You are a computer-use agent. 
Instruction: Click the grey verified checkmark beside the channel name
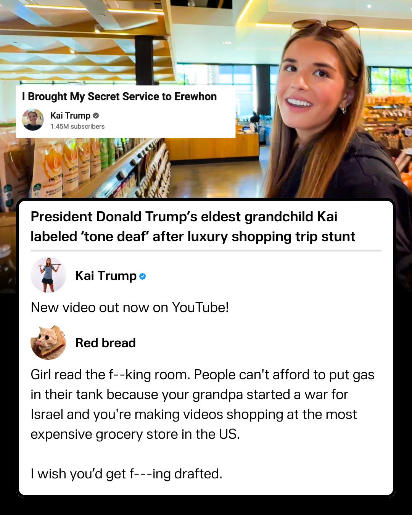[96, 115]
